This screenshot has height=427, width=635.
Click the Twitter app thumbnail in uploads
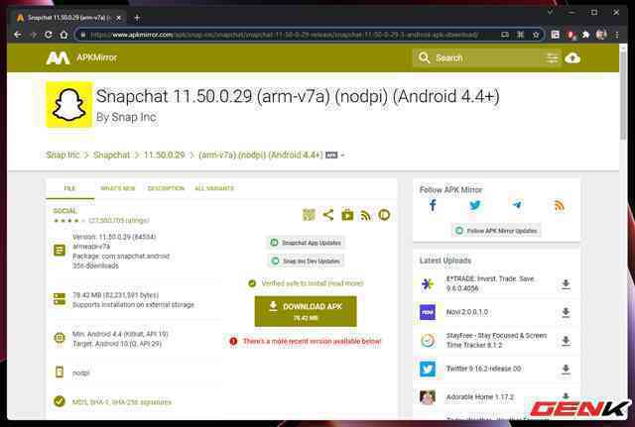pyautogui.click(x=428, y=370)
